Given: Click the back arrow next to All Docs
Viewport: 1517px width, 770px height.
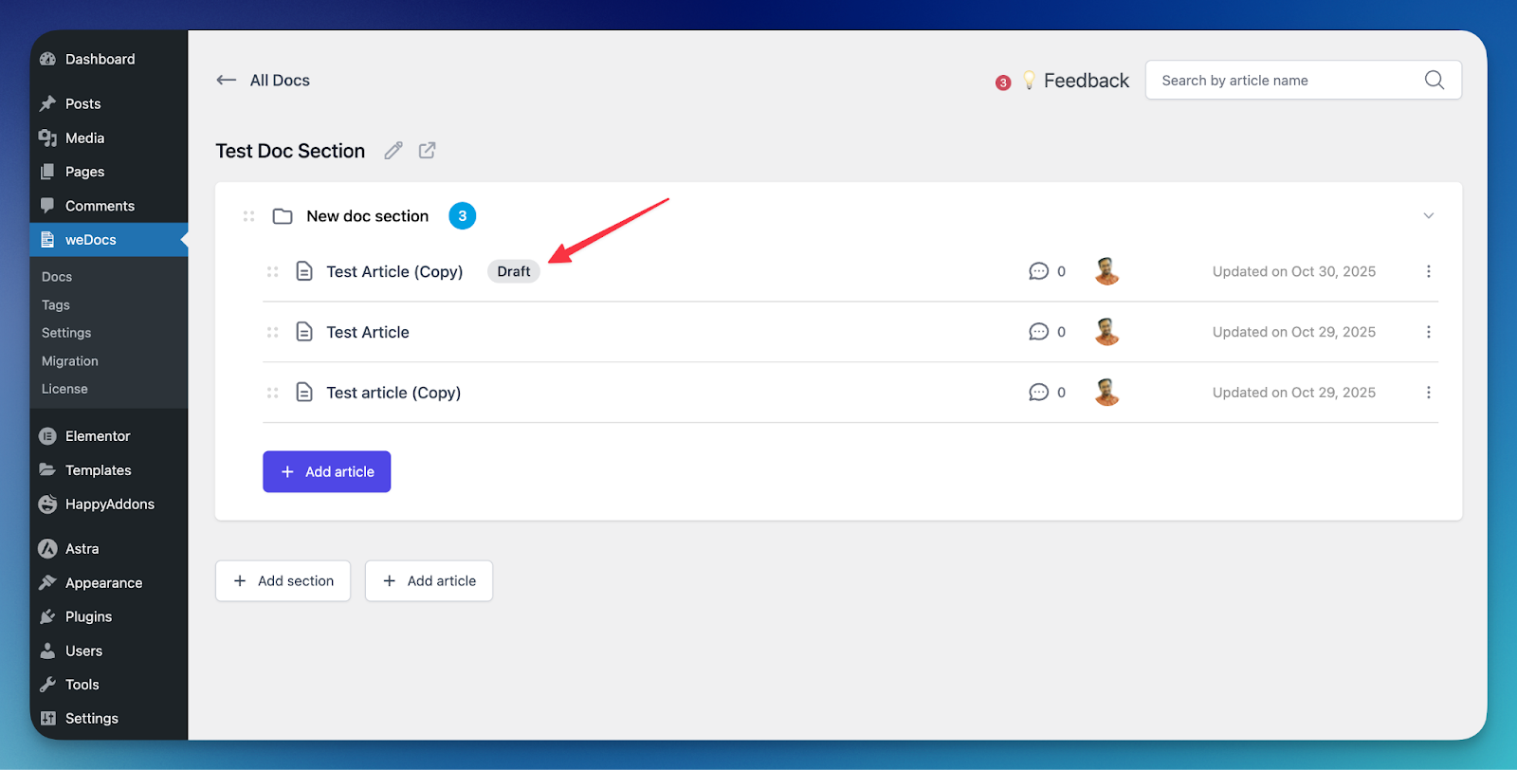Looking at the screenshot, I should point(226,81).
